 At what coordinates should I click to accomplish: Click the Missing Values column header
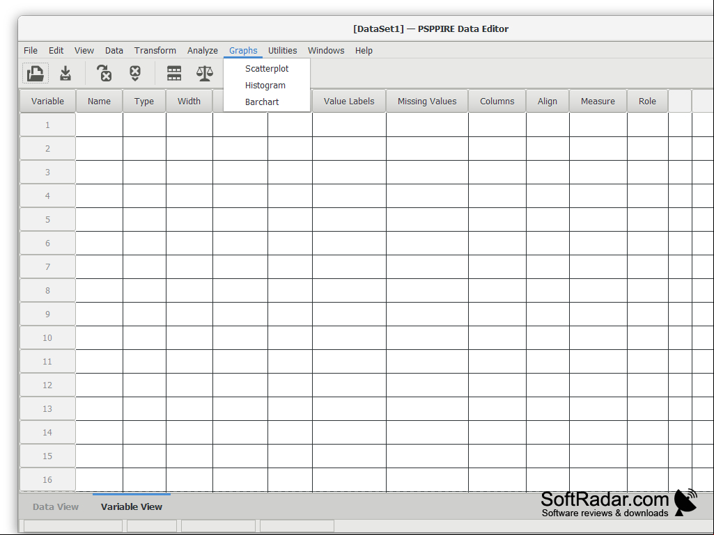(427, 101)
